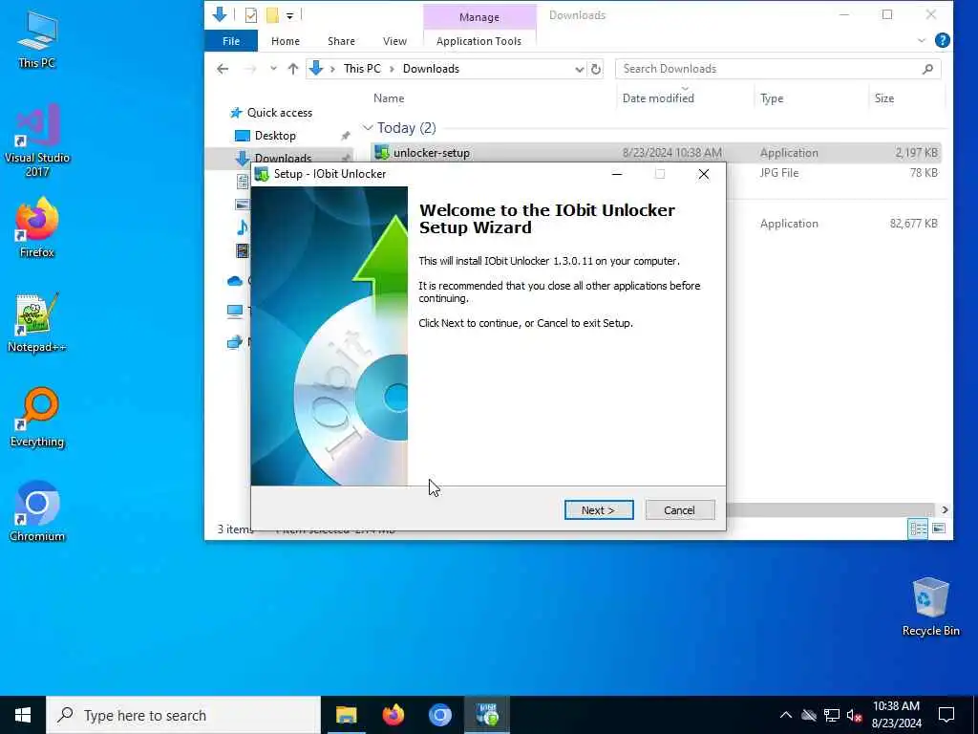Click Firefox on the taskbar
The image size is (978, 734).
pyautogui.click(x=393, y=715)
